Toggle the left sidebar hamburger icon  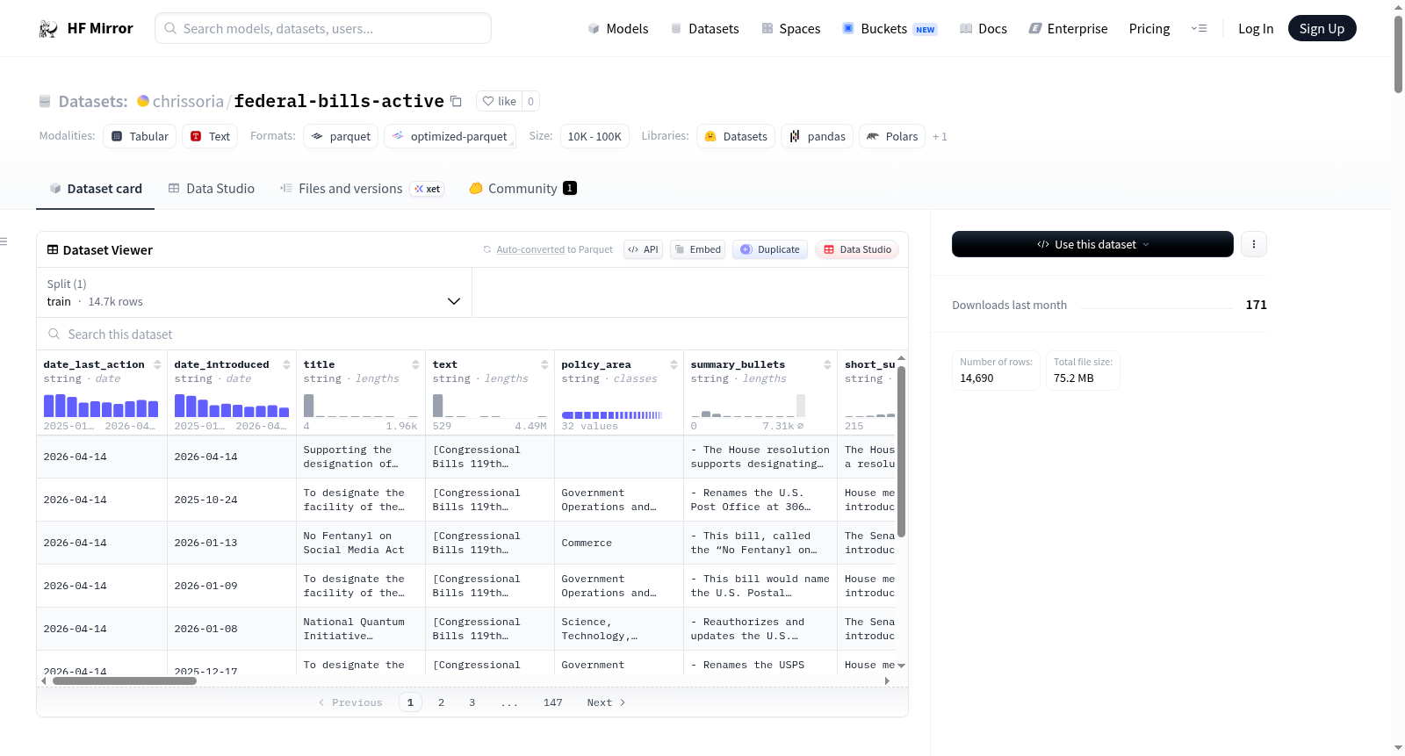[4, 241]
